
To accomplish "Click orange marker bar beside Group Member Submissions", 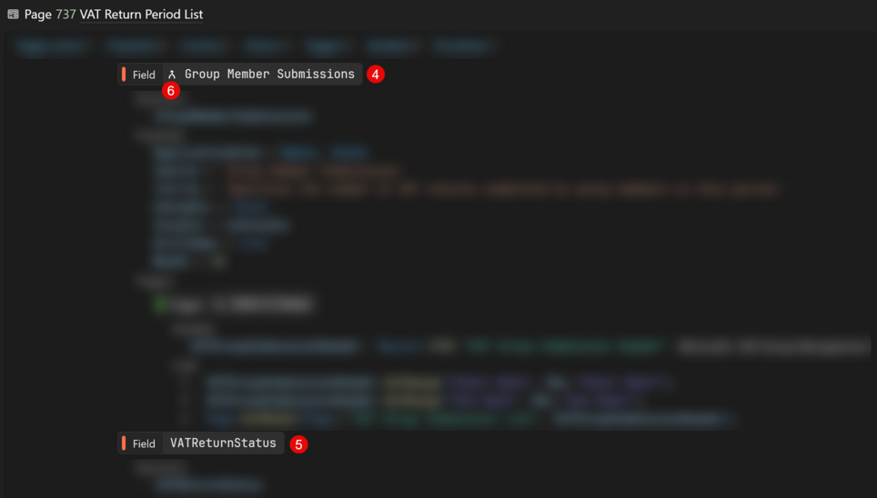I will pos(124,75).
